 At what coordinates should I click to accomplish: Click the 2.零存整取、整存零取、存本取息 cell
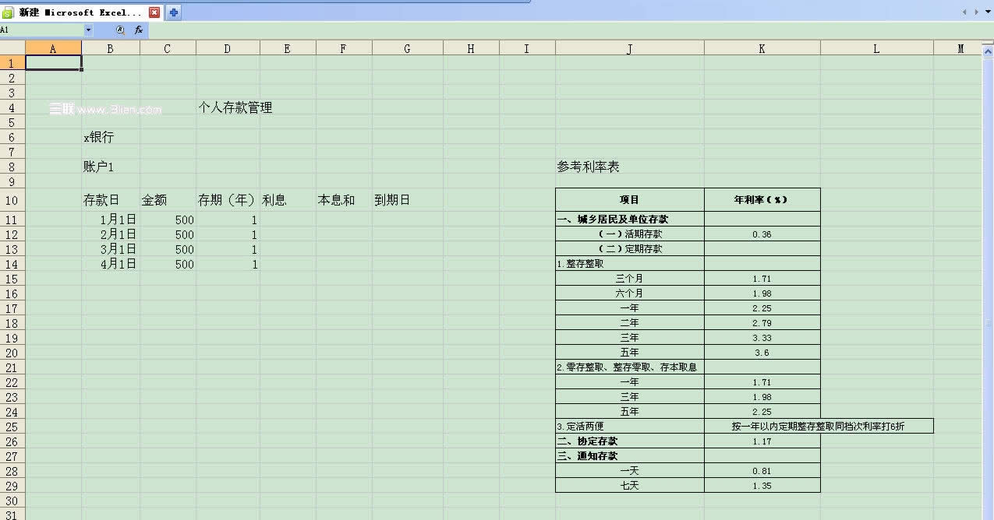tap(630, 367)
